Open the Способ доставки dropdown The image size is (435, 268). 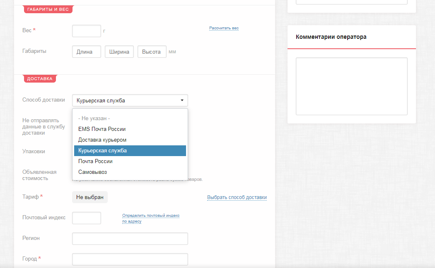point(130,100)
